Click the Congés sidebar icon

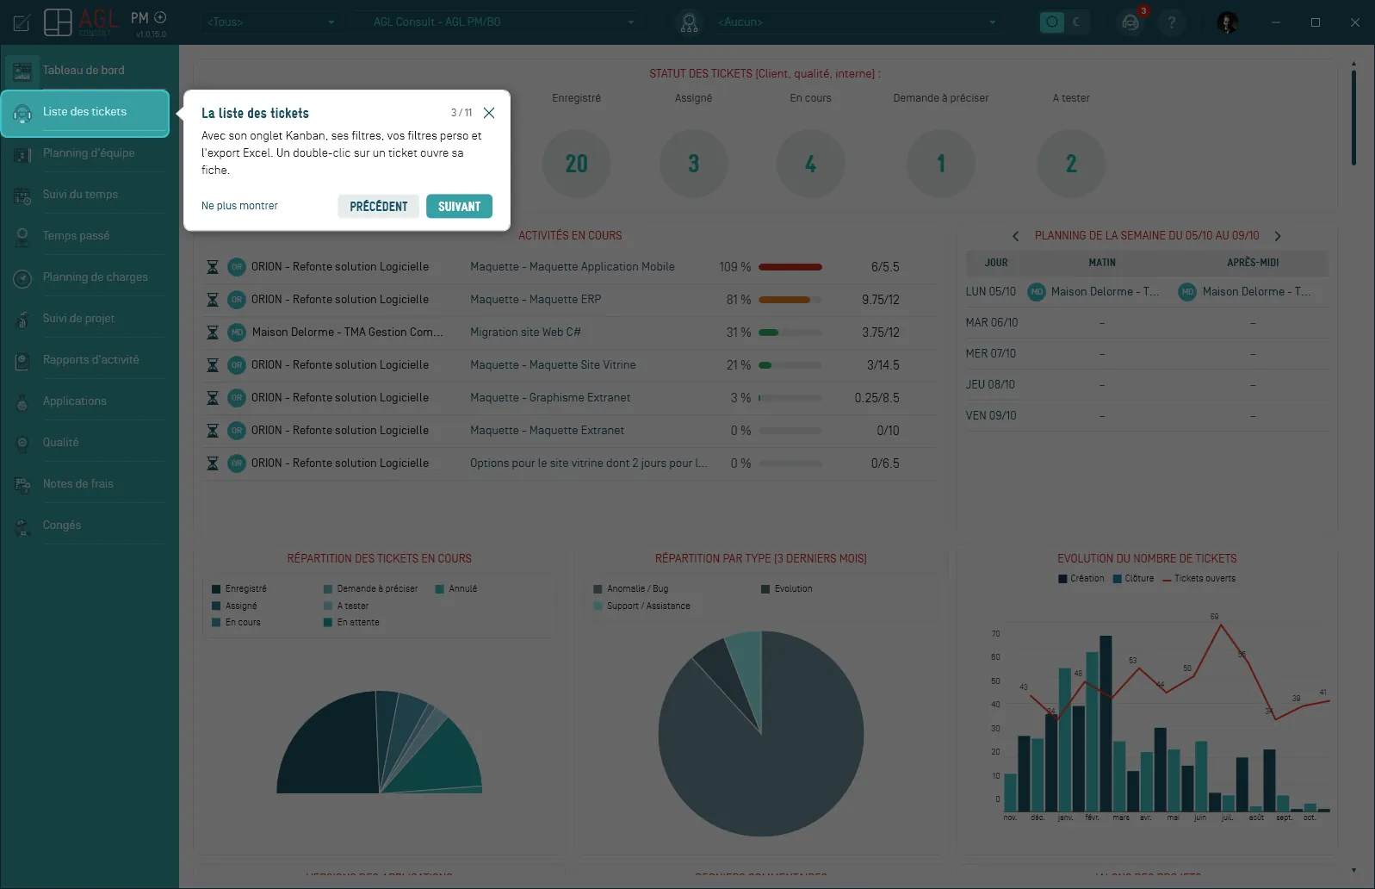click(22, 526)
